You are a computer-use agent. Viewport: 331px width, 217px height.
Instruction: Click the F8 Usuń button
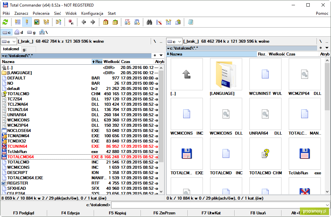coord(258,213)
